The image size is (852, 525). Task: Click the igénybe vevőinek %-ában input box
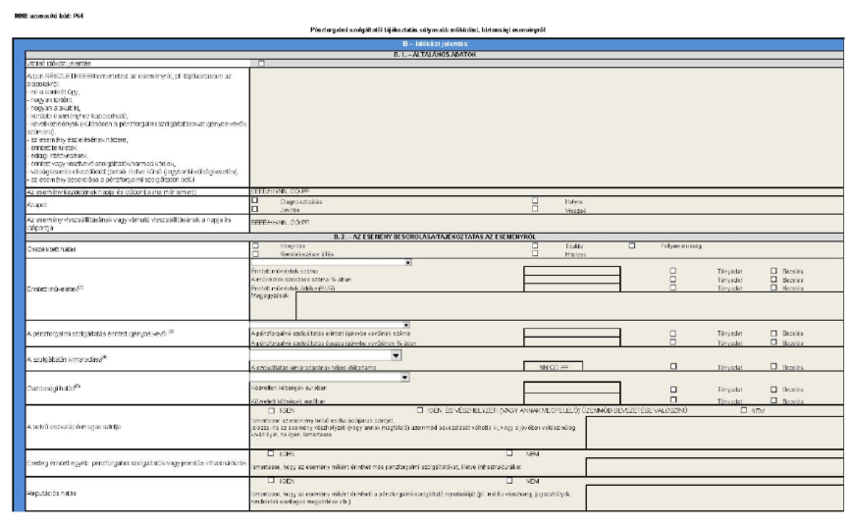pos(571,341)
